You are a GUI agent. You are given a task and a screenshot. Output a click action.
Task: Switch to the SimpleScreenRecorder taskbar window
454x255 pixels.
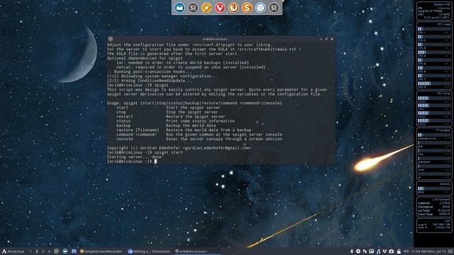101,251
